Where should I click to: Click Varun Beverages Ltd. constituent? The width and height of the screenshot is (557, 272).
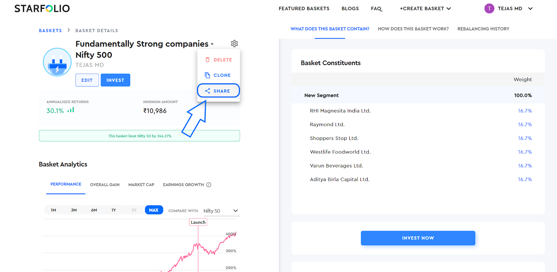point(336,166)
